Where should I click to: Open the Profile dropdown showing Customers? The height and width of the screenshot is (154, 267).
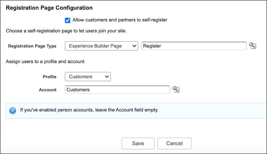pos(88,76)
